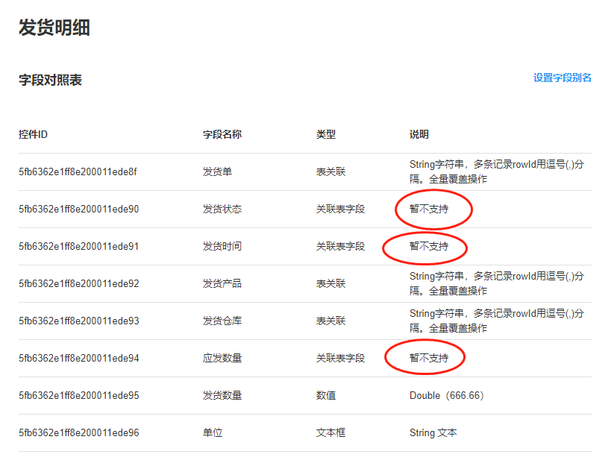Click the String 文本 description
This screenshot has height=463, width=608.
tap(433, 432)
